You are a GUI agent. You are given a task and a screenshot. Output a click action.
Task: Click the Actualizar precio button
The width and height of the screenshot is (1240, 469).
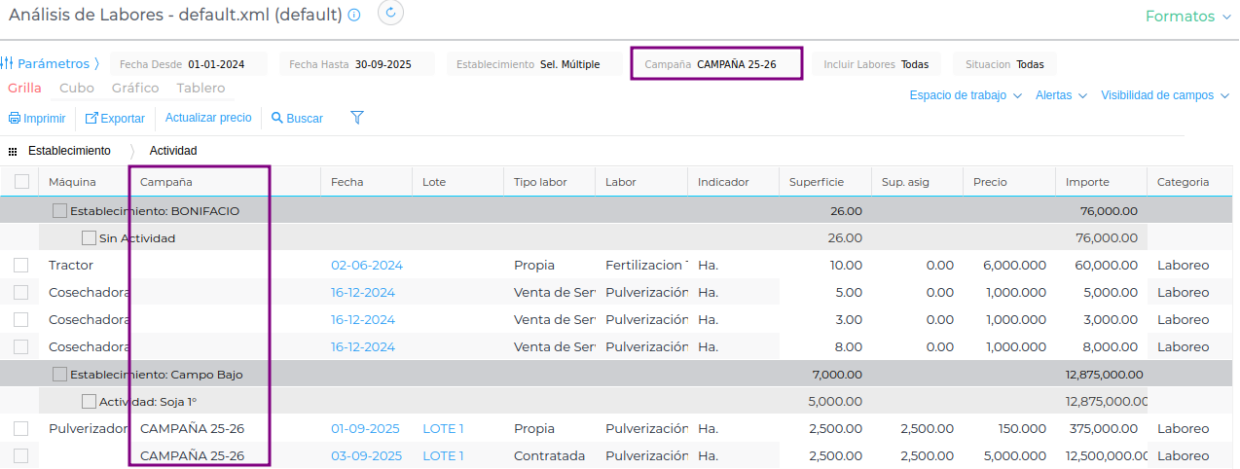pos(208,118)
